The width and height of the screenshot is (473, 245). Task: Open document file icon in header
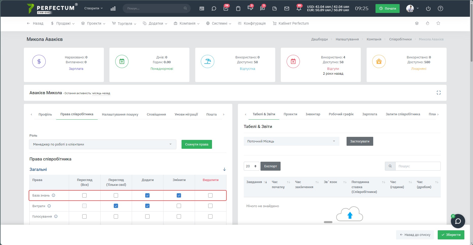pos(274,8)
